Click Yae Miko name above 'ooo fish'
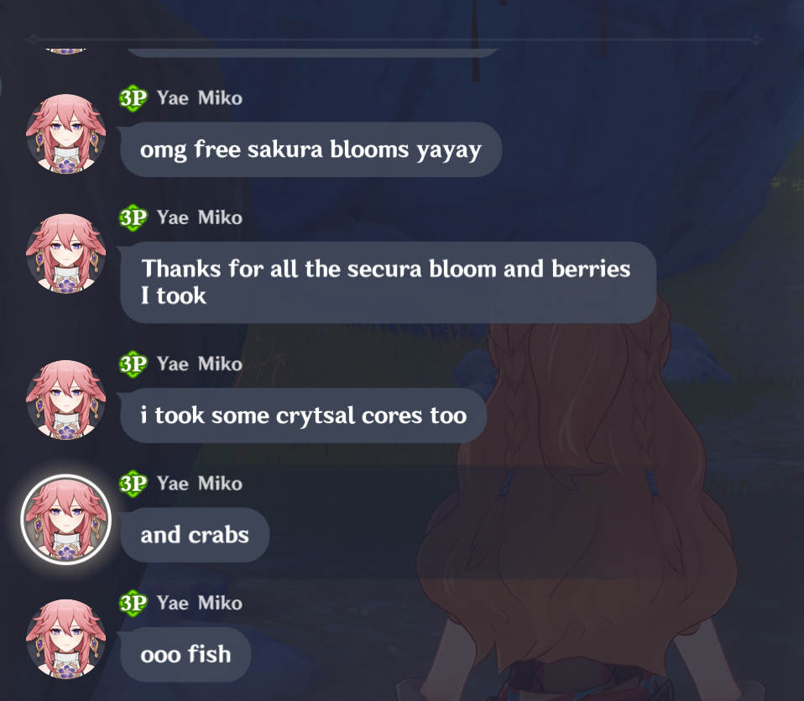 point(200,603)
